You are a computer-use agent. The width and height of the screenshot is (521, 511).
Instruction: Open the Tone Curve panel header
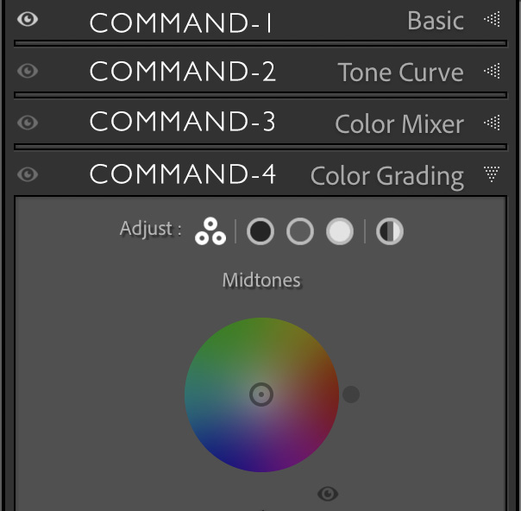[x=260, y=72]
